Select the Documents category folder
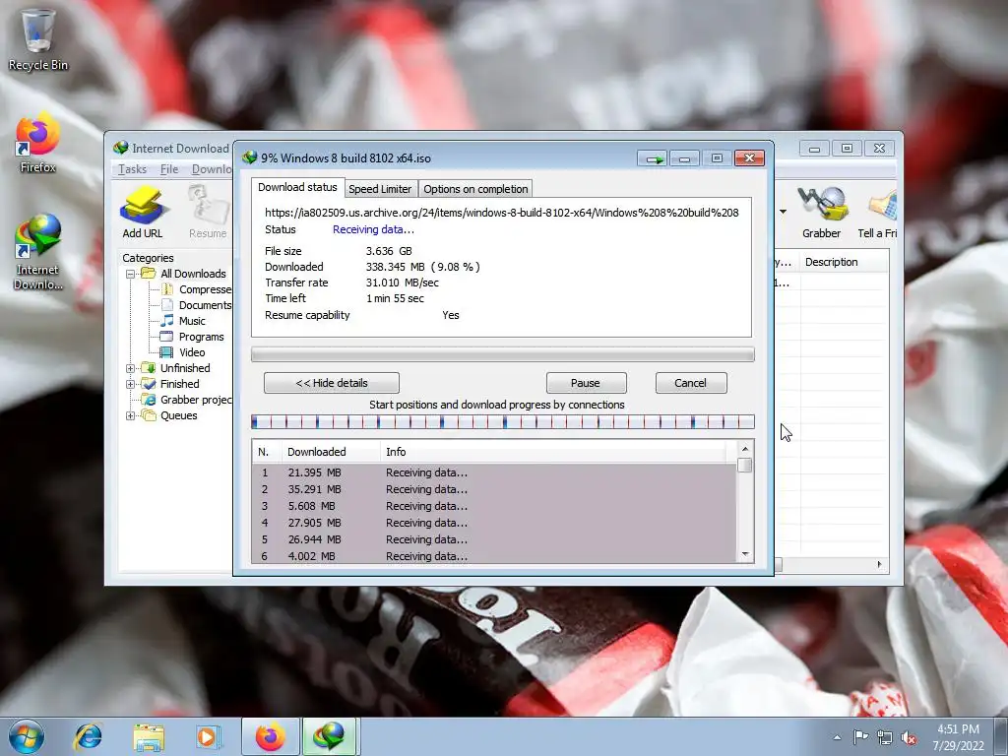This screenshot has height=756, width=1008. [x=197, y=305]
